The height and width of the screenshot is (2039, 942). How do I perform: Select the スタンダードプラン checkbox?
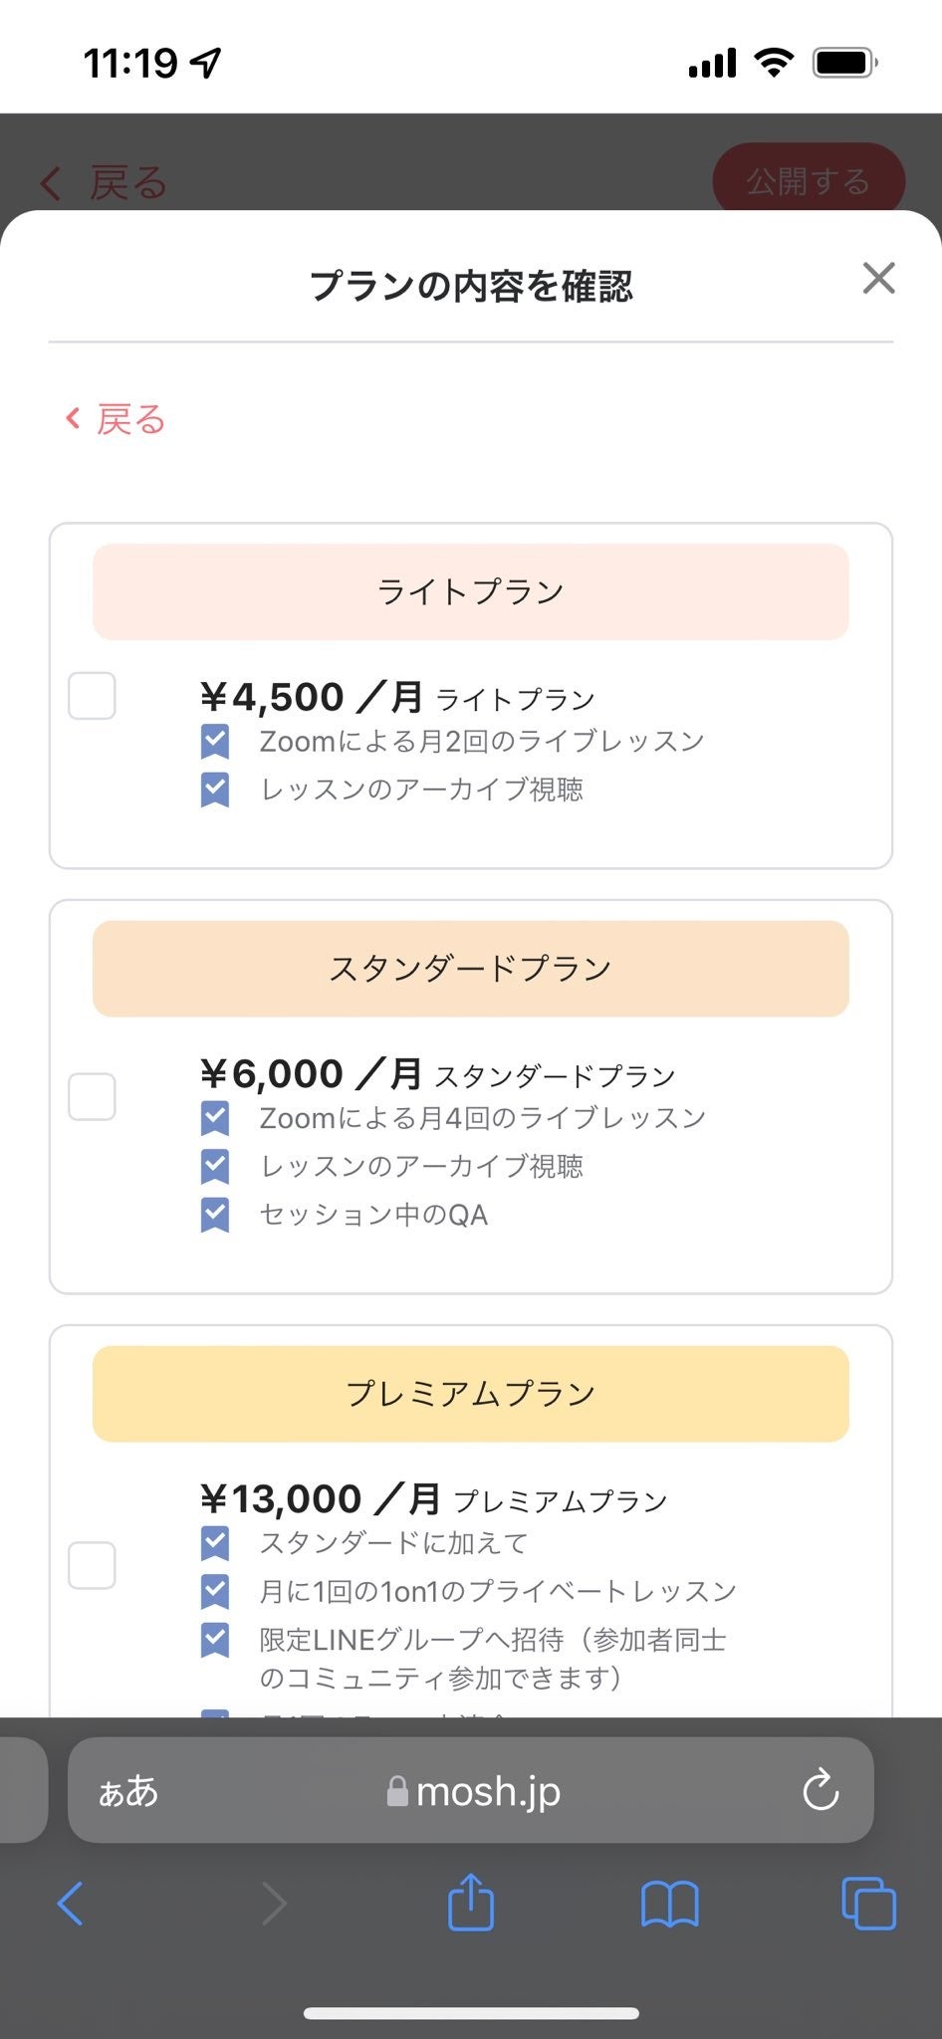click(92, 1096)
